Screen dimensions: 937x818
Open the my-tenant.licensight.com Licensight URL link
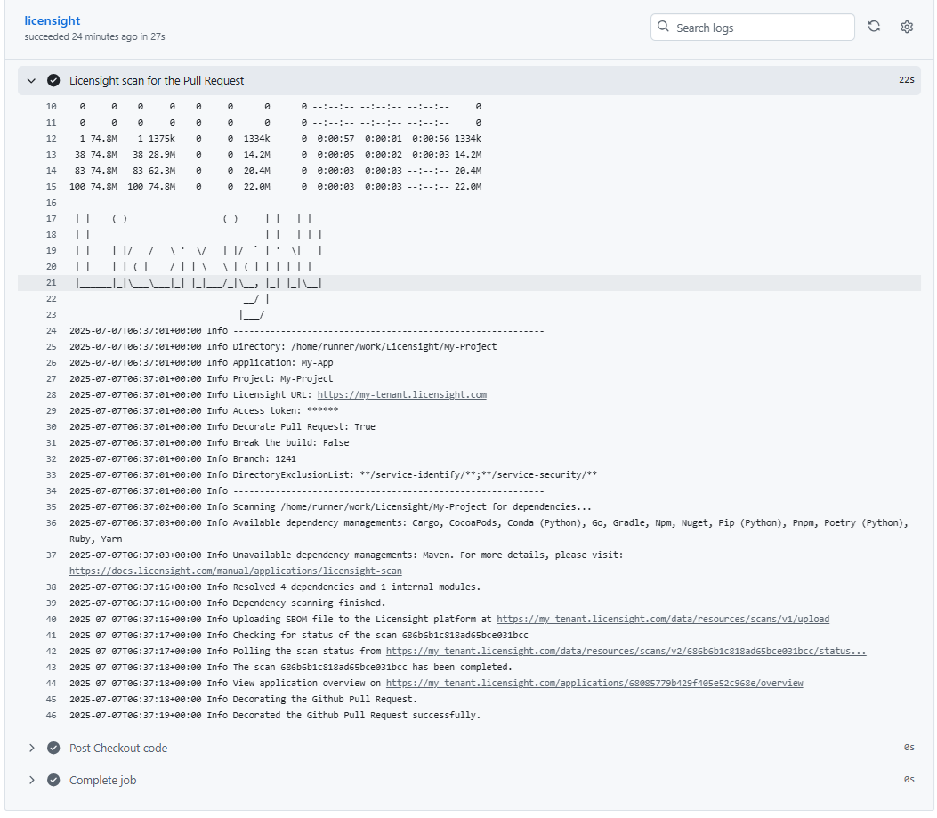point(401,394)
